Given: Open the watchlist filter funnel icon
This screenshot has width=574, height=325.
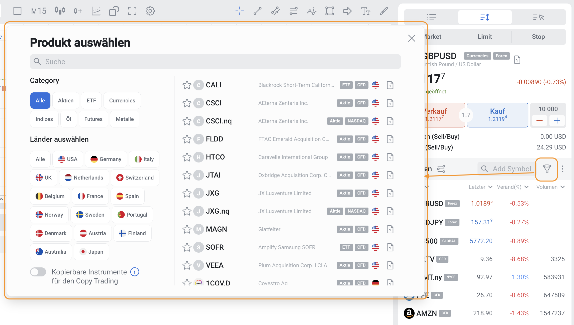Looking at the screenshot, I should [547, 169].
